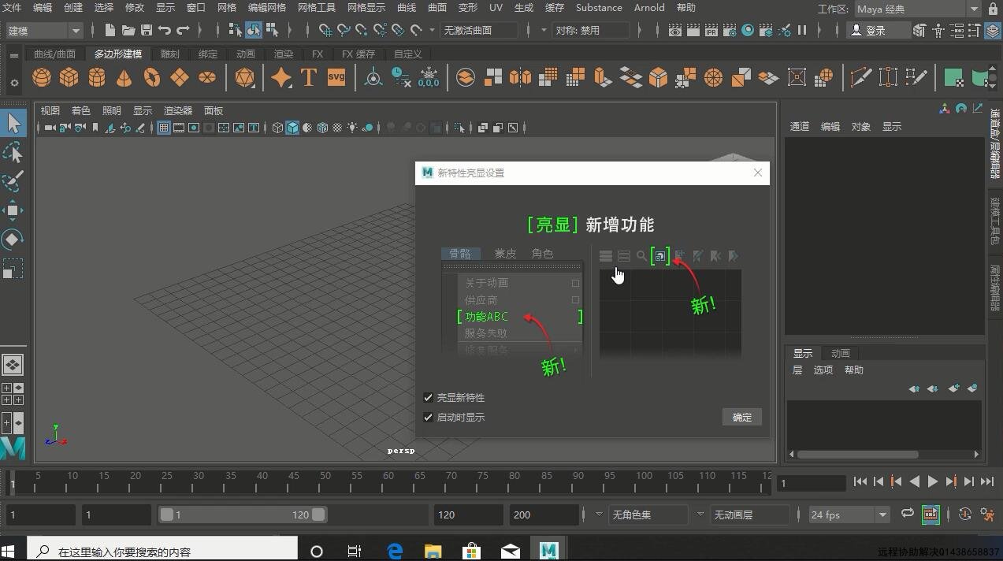Screen dimensions: 1003x561
Task: Open File Explorer from the taskbar
Action: [433, 551]
